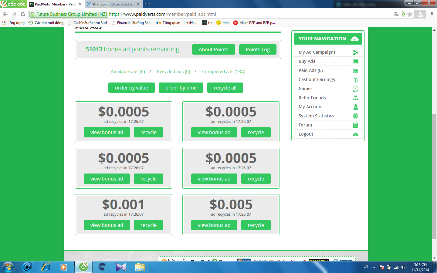Click the Cốc Cốc browser taskbar icon
The image size is (437, 273).
pos(83,267)
